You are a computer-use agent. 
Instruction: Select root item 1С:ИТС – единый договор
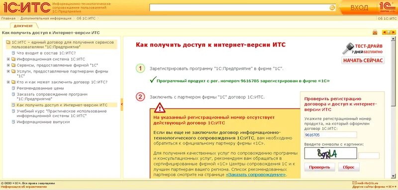[63, 45]
